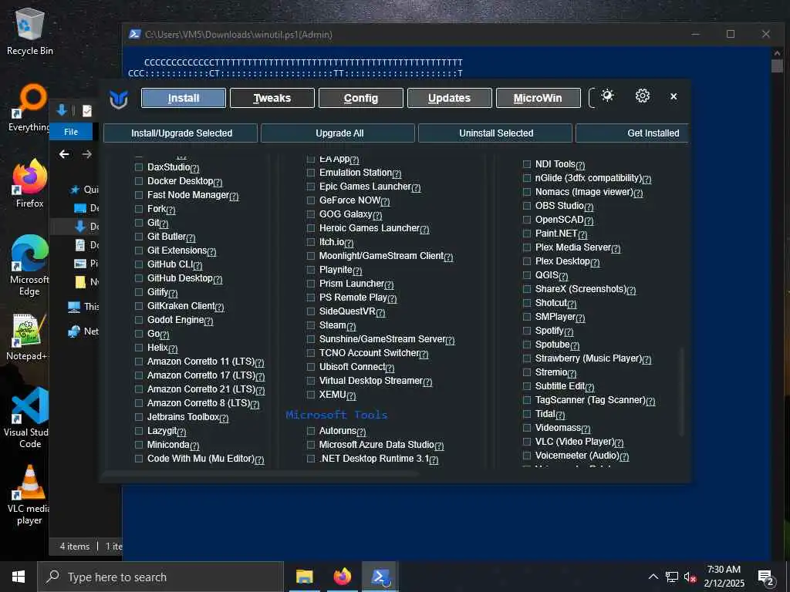Click the muted volume tray icon
This screenshot has height=592, width=790.
tap(690, 577)
